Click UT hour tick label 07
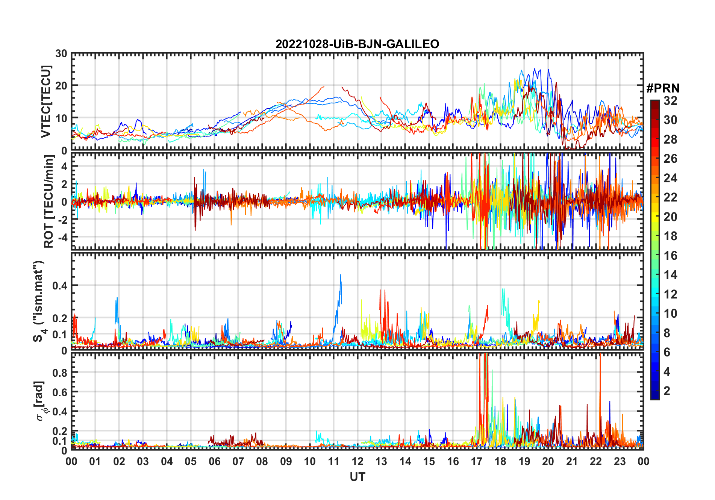Image resolution: width=715 pixels, height=500 pixels. 238,461
